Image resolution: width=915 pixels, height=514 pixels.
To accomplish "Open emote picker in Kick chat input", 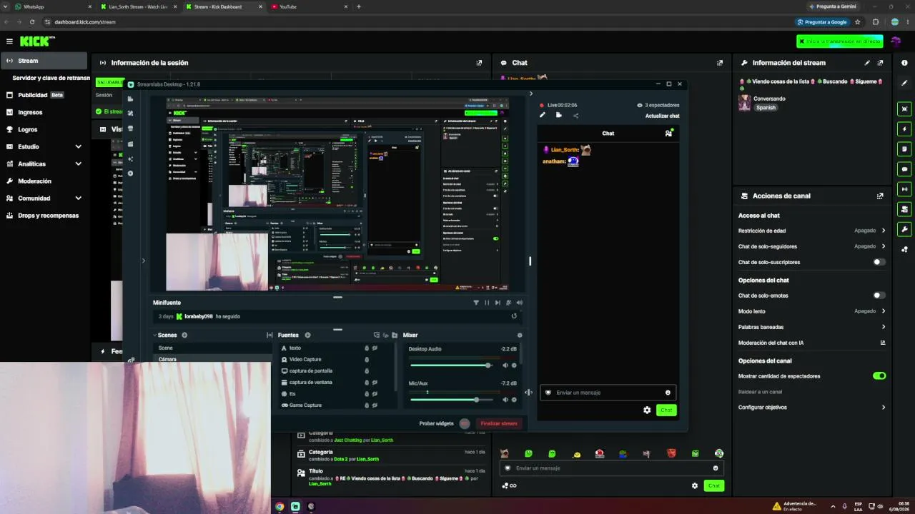I will pyautogui.click(x=716, y=468).
